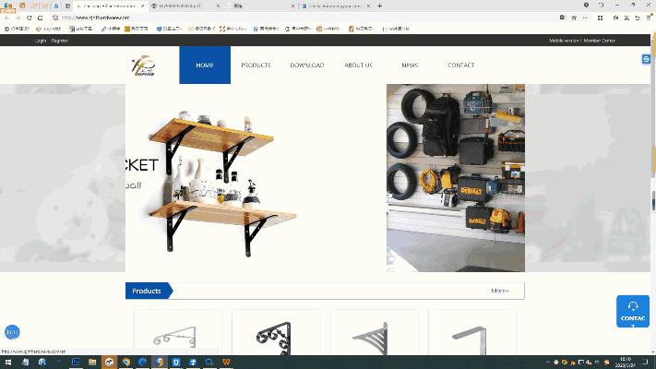656x369 pixels.
Task: Click the bookmark star in address bar
Action: [573, 18]
